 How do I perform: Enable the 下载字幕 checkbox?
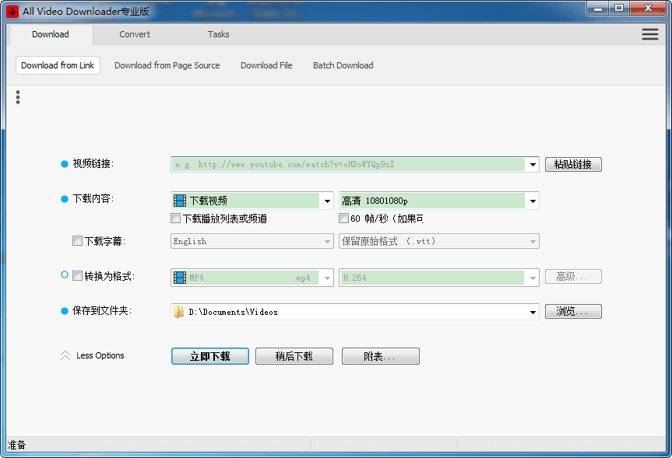77,240
